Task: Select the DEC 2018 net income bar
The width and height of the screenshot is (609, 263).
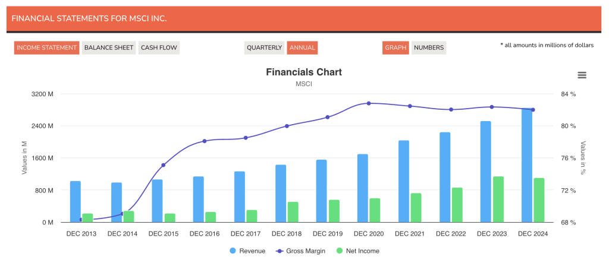Action: 293,212
